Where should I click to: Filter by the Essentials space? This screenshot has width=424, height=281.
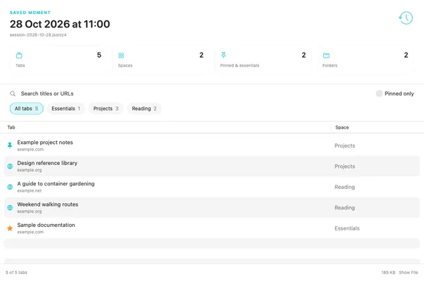click(66, 108)
